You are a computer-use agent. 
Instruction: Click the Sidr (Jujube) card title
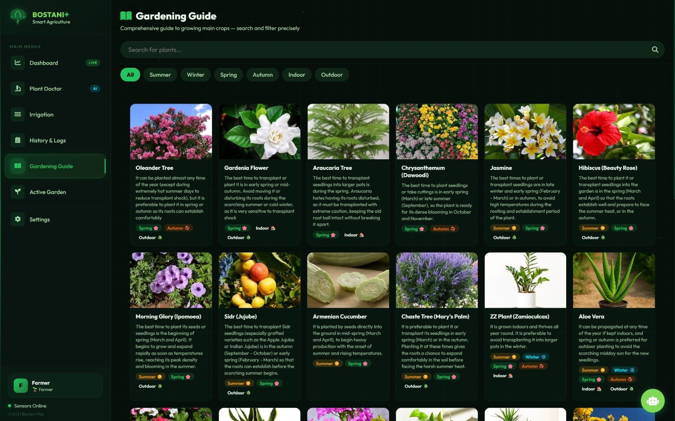pyautogui.click(x=240, y=316)
